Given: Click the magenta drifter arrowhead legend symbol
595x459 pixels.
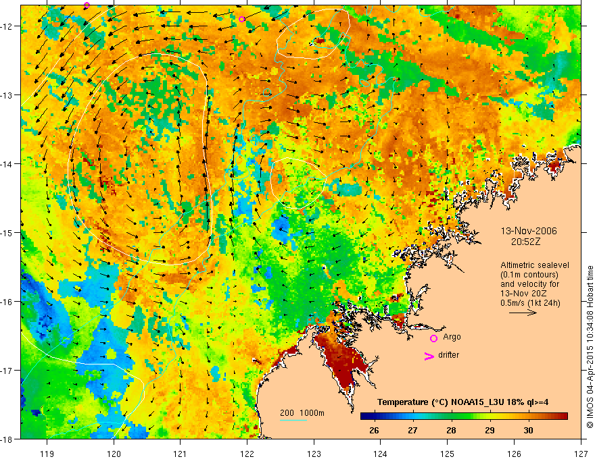Looking at the screenshot, I should click(429, 356).
